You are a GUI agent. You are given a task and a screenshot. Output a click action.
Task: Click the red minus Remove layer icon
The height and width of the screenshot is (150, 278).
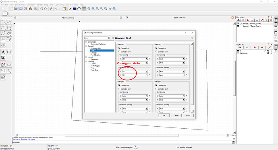click(x=262, y=47)
